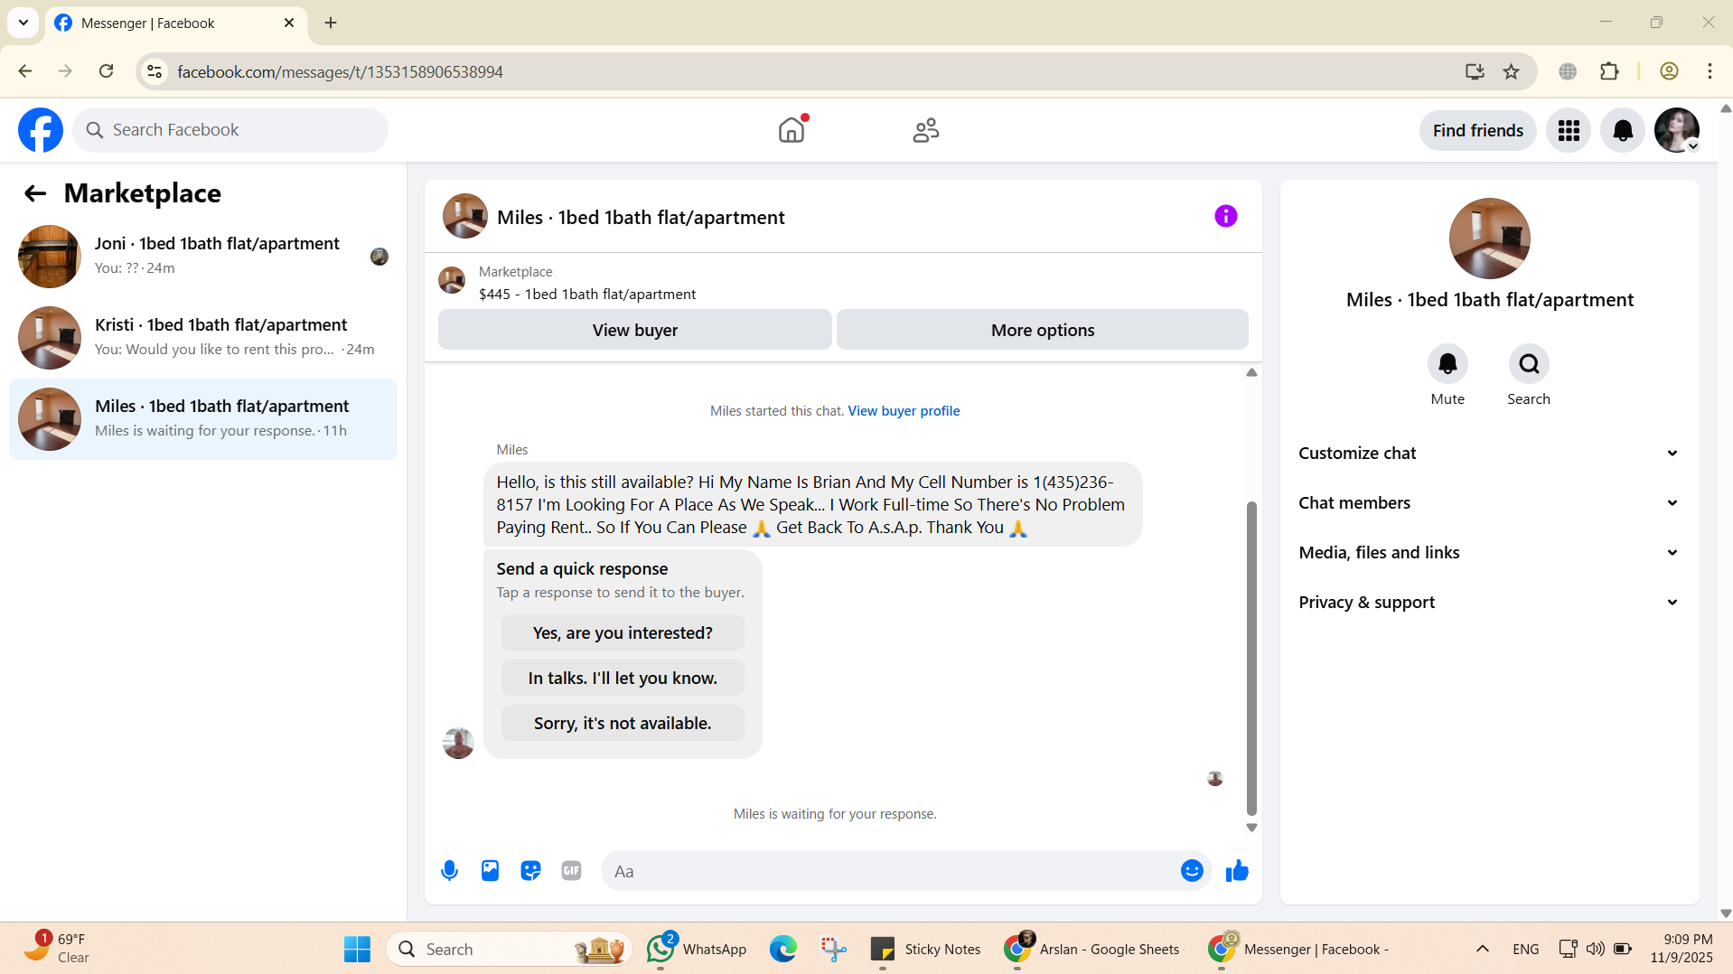The image size is (1733, 974).
Task: Click View buyer button
Action: (x=634, y=330)
